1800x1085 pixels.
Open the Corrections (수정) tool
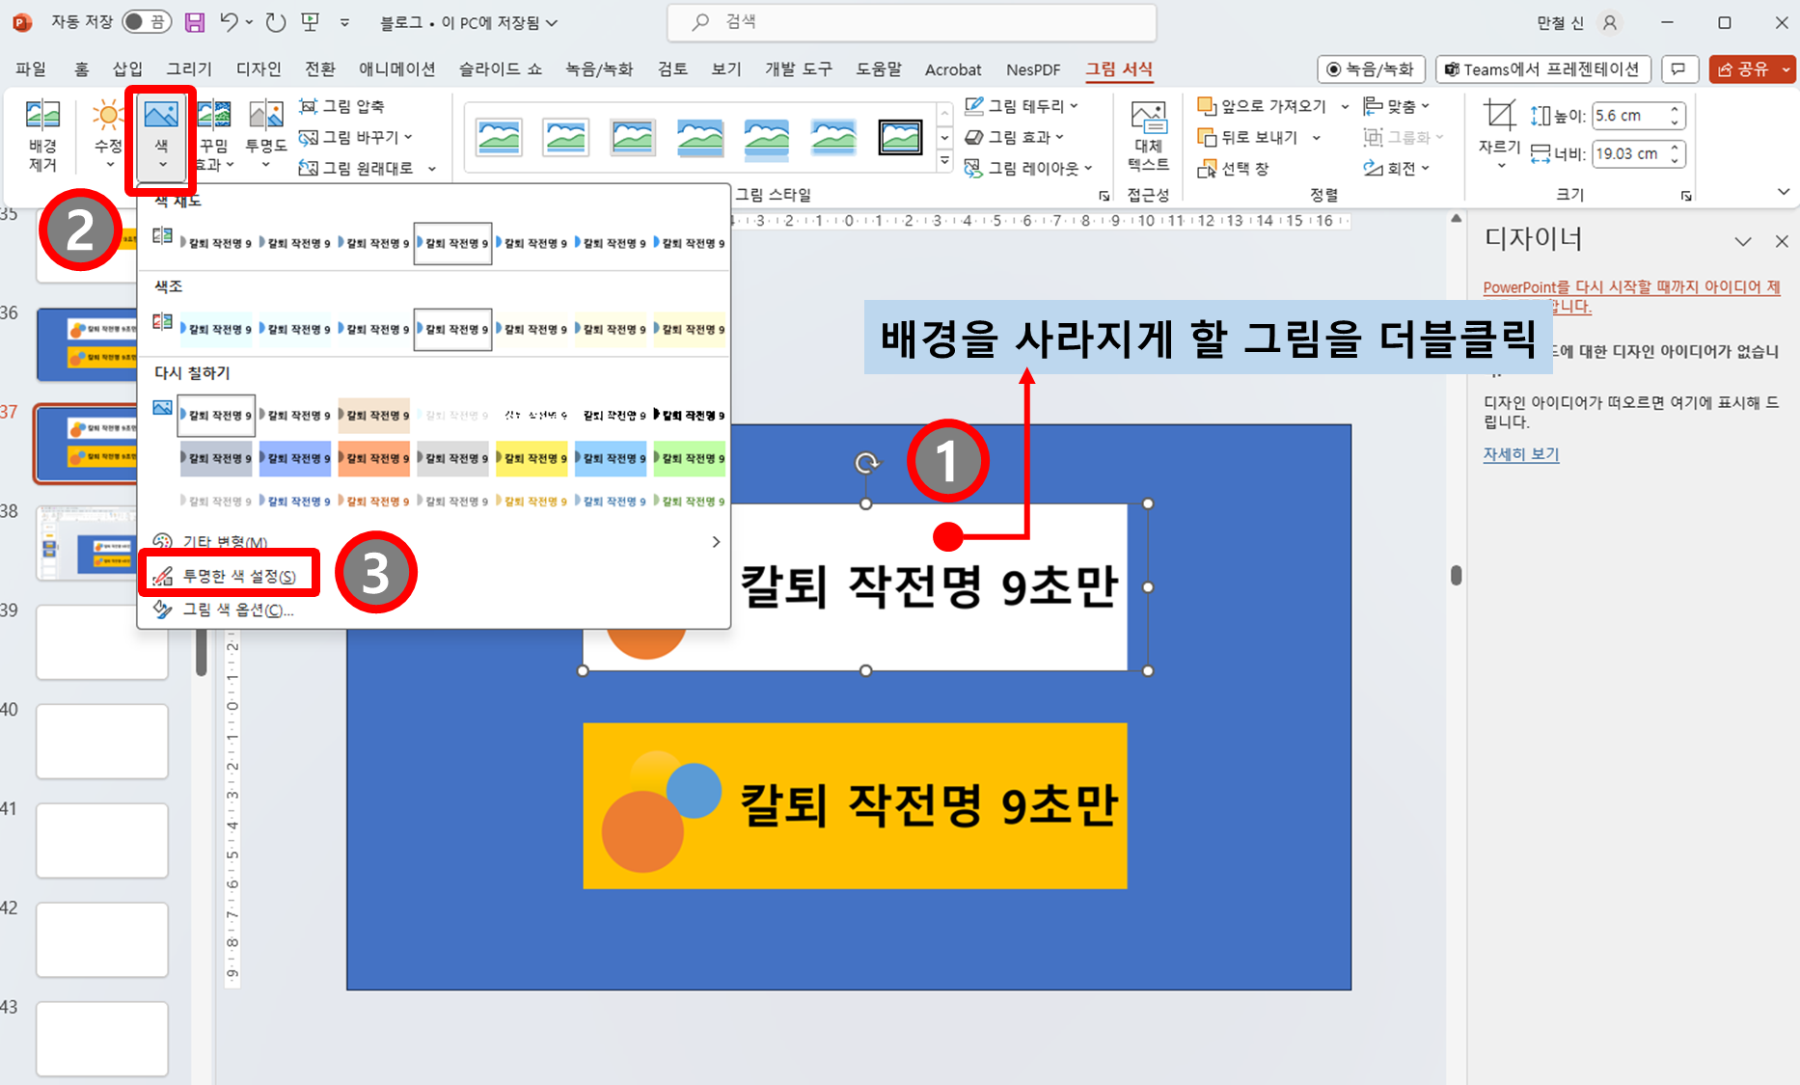tap(108, 135)
